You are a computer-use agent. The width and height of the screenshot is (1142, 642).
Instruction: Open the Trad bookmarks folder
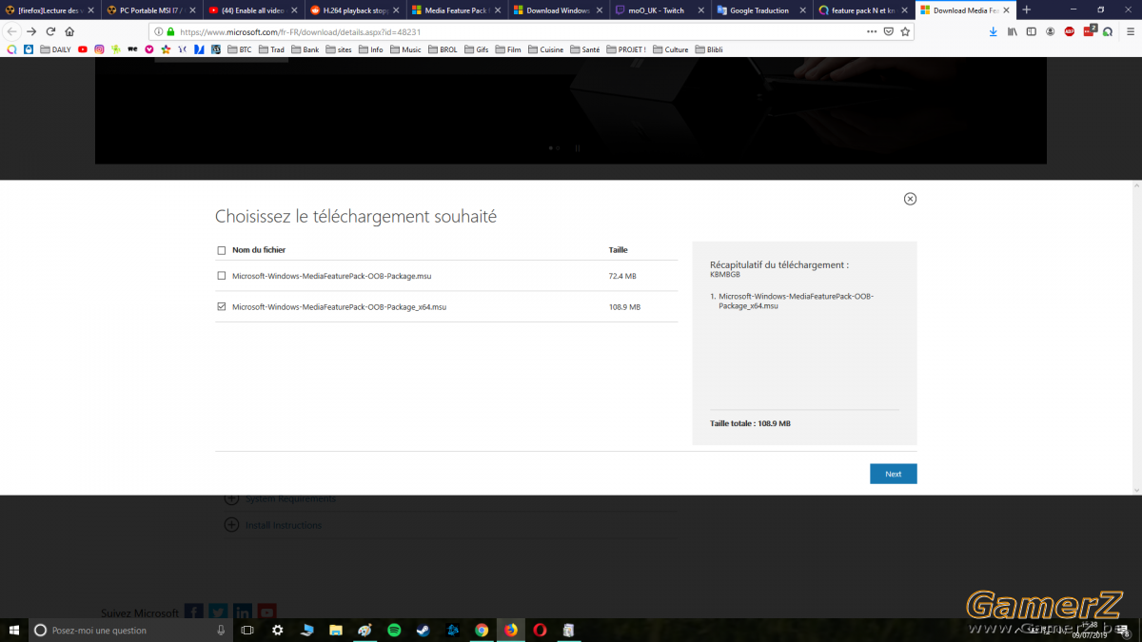point(271,49)
